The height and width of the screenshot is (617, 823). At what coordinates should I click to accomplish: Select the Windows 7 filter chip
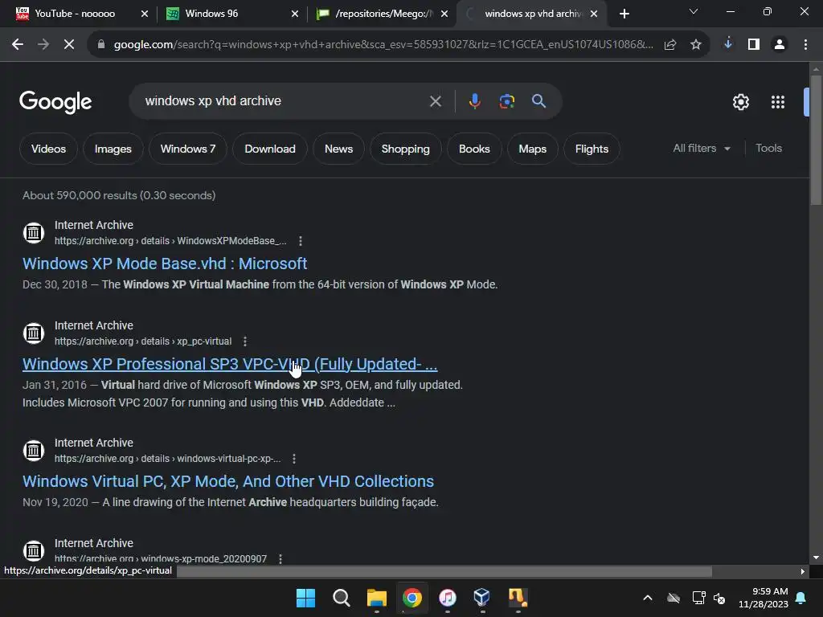click(x=188, y=149)
